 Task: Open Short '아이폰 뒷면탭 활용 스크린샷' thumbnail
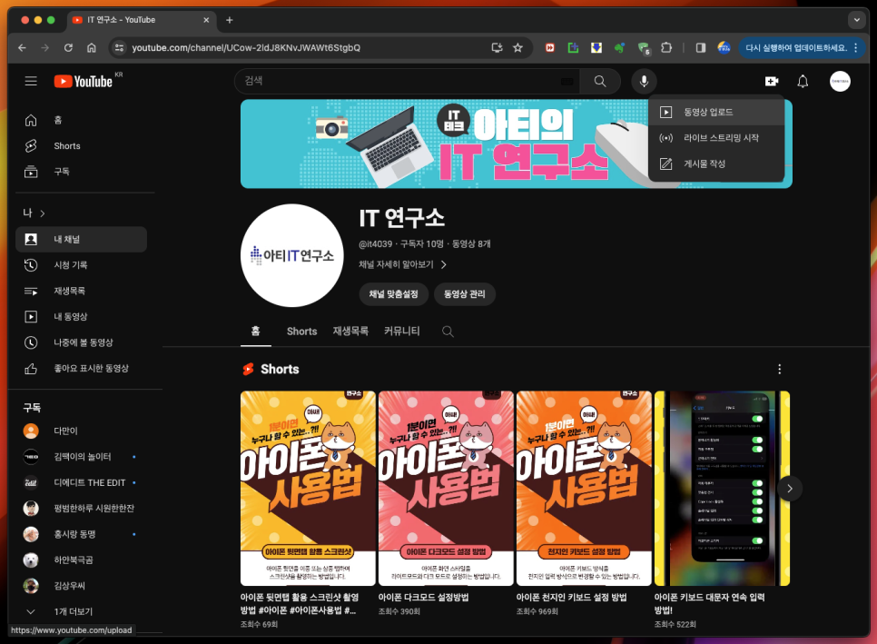click(x=308, y=488)
